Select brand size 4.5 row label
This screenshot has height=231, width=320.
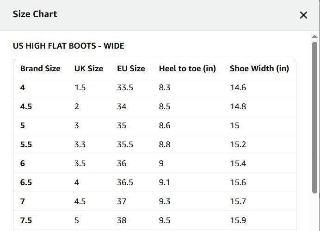pyautogui.click(x=26, y=106)
